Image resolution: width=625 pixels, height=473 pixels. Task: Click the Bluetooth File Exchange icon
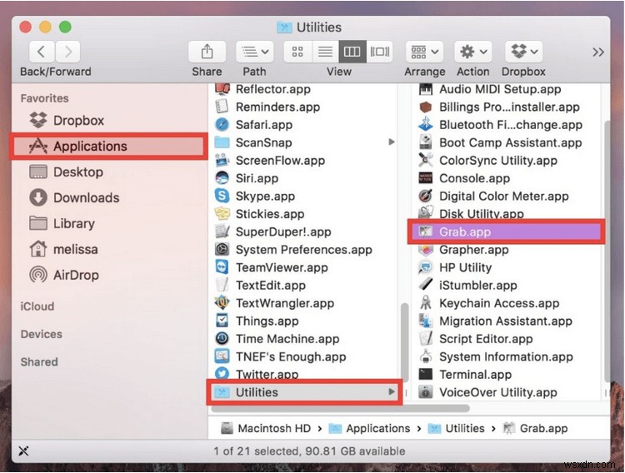pos(425,125)
